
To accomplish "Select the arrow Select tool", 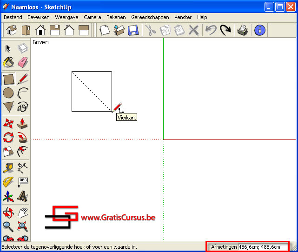I will pyautogui.click(x=8, y=48).
